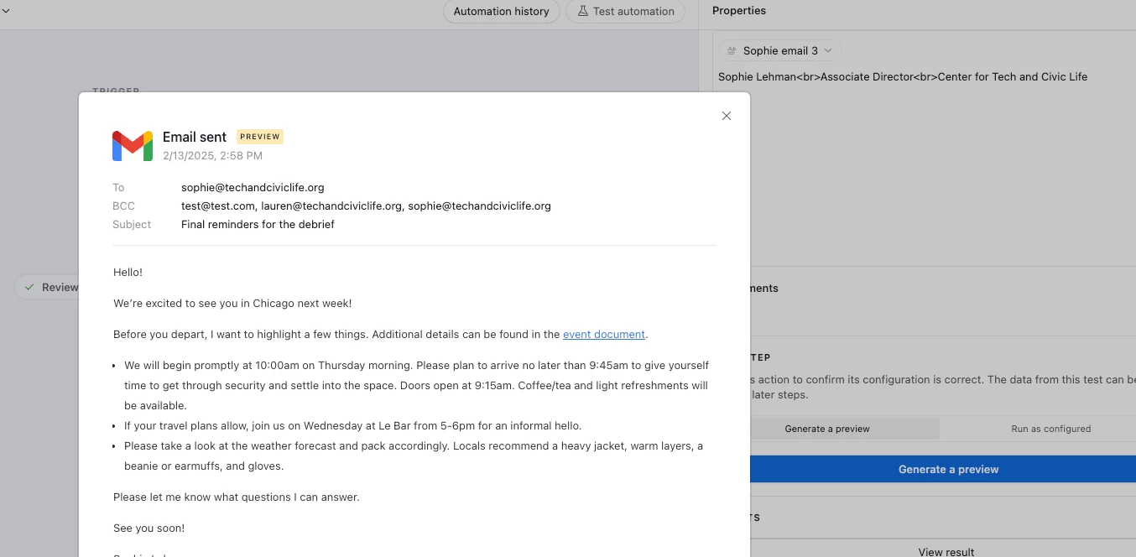Screen dimensions: 1136x557
Task: Click View result button
Action: (x=946, y=550)
